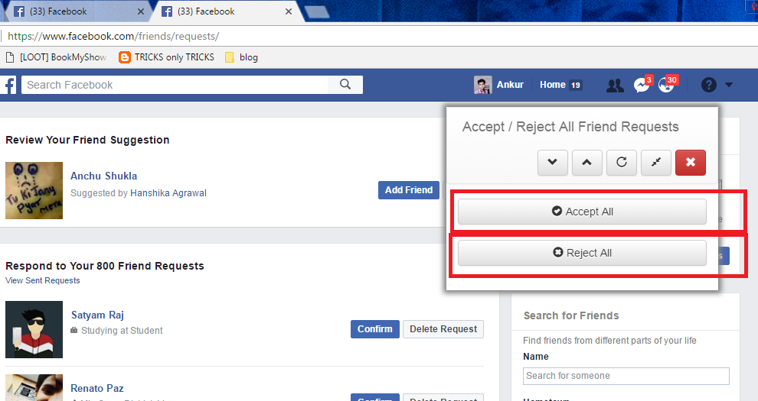
Task: Confirm Satyam Raj's friend request
Action: click(374, 329)
